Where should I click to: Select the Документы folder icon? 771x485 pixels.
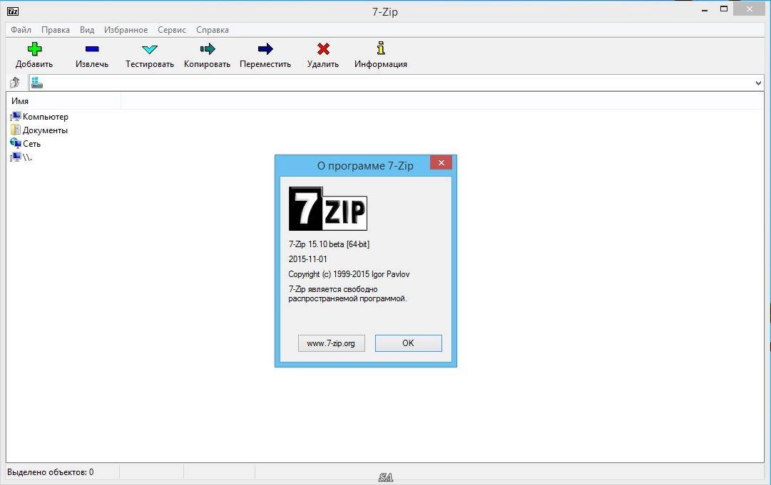[16, 130]
